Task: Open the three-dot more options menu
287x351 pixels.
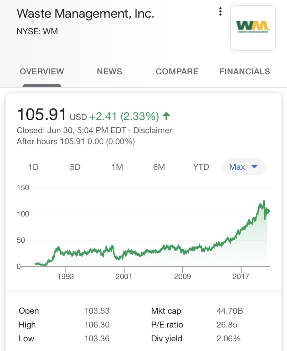Action: 220,12
